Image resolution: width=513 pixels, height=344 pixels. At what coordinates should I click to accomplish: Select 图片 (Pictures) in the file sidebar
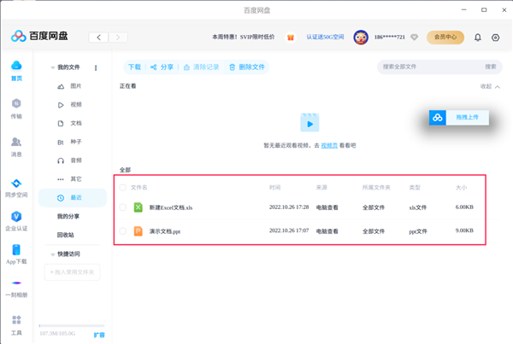(x=75, y=86)
